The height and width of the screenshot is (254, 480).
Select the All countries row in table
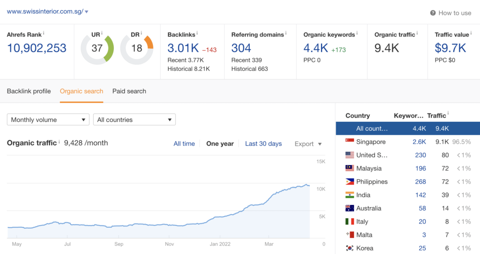click(407, 128)
